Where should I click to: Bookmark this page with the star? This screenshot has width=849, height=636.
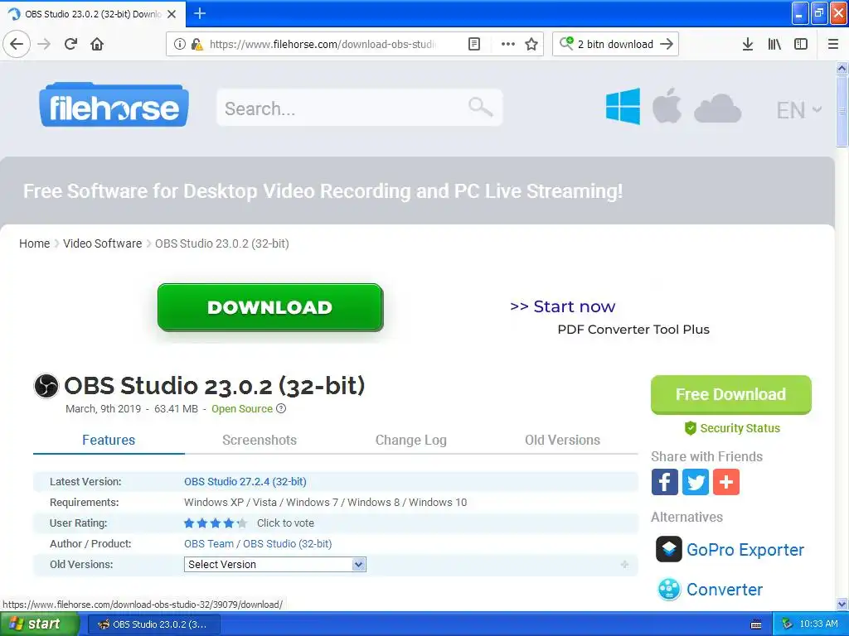[531, 44]
